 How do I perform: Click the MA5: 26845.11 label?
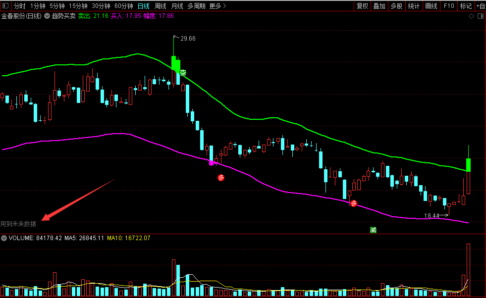pos(84,238)
